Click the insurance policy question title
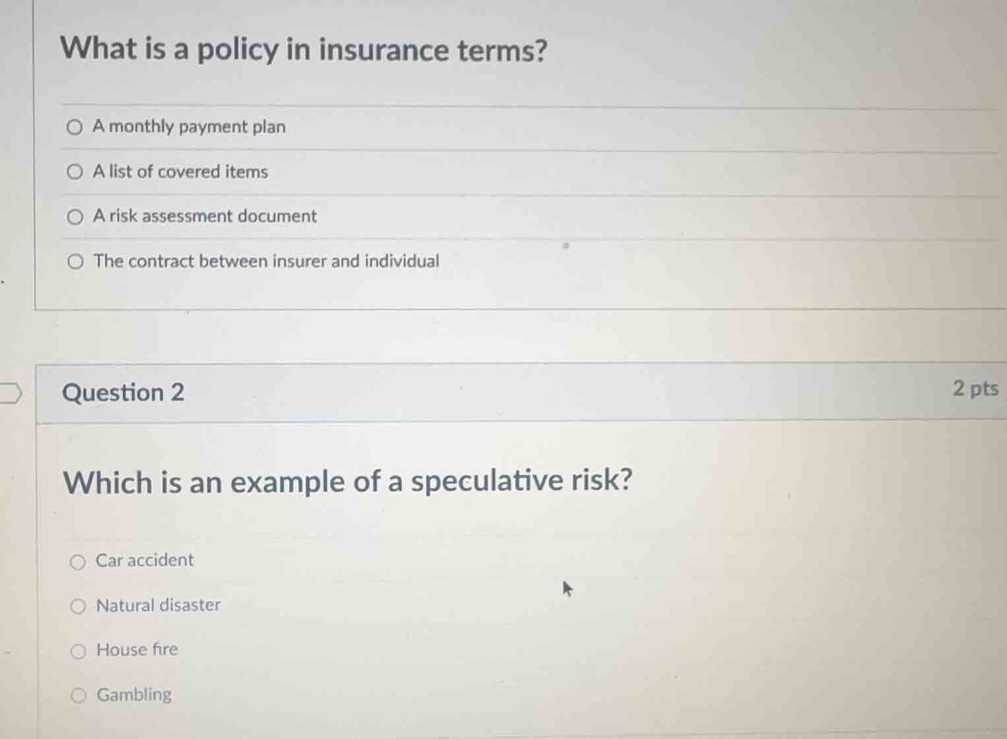This screenshot has height=739, width=1007. click(303, 49)
